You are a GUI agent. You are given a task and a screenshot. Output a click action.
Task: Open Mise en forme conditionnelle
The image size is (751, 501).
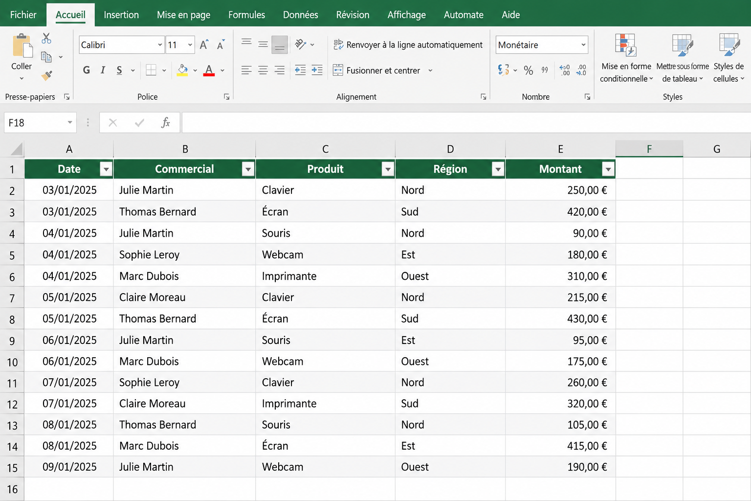pyautogui.click(x=626, y=58)
